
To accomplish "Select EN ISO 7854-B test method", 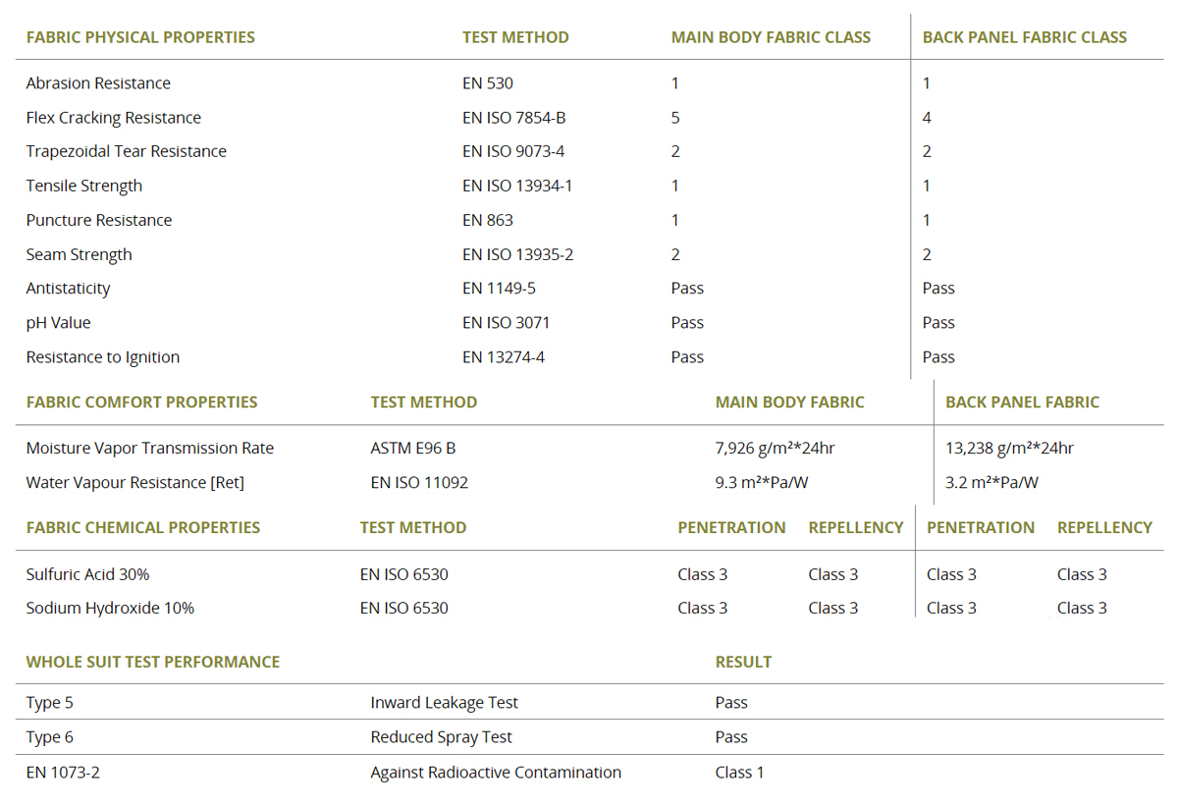I will 513,118.
